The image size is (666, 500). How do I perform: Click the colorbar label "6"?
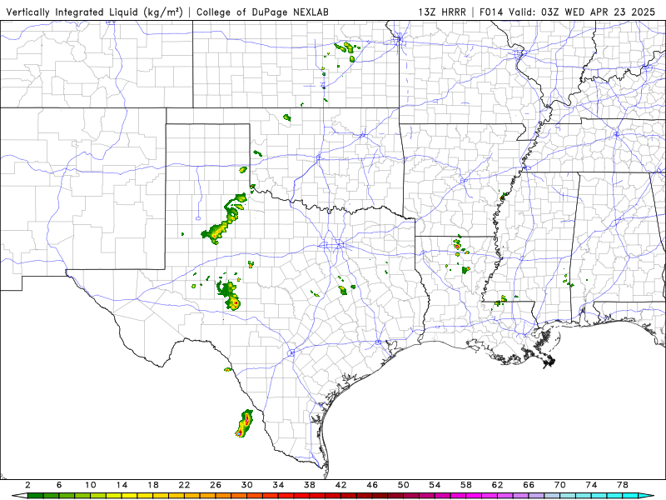59,485
